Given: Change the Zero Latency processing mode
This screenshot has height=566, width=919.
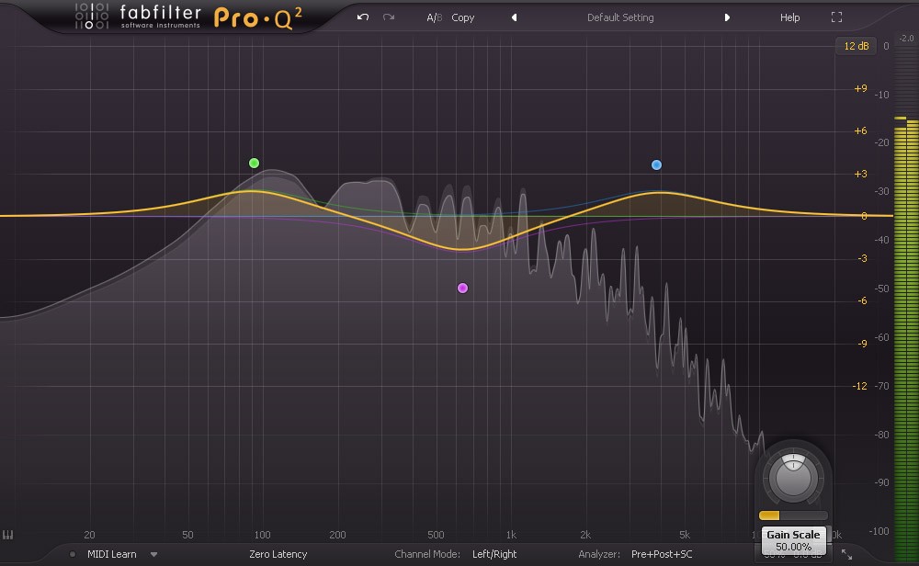Looking at the screenshot, I should coord(278,554).
